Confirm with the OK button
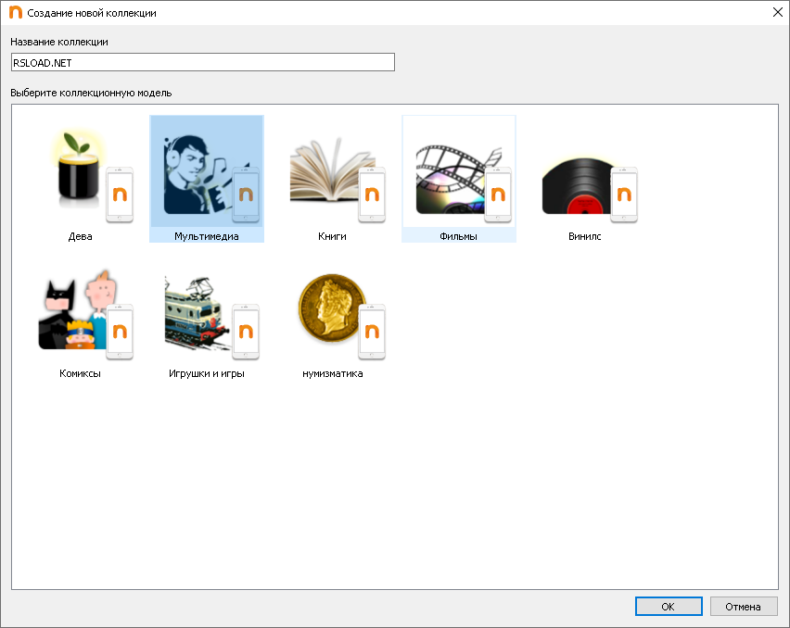Image resolution: width=790 pixels, height=628 pixels. tap(669, 607)
